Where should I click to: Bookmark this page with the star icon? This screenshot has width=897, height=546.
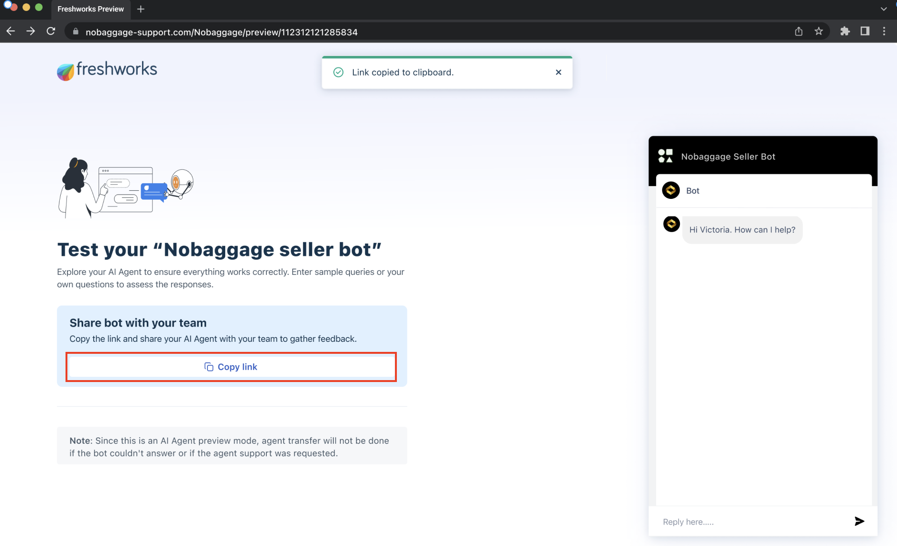click(819, 32)
